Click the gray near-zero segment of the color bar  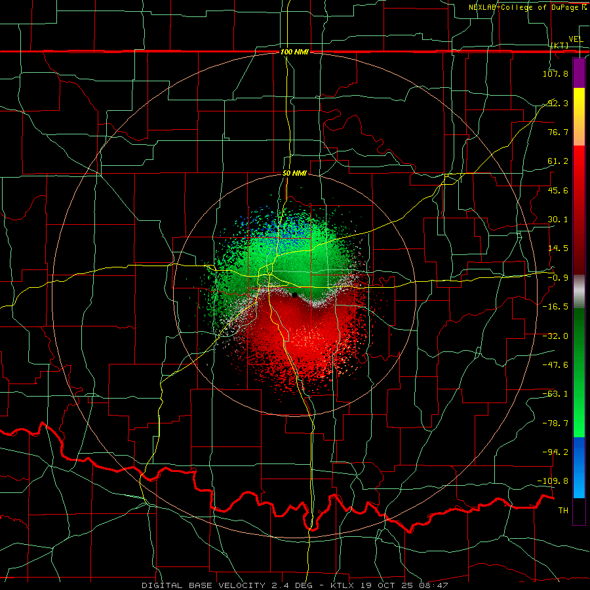(x=579, y=292)
